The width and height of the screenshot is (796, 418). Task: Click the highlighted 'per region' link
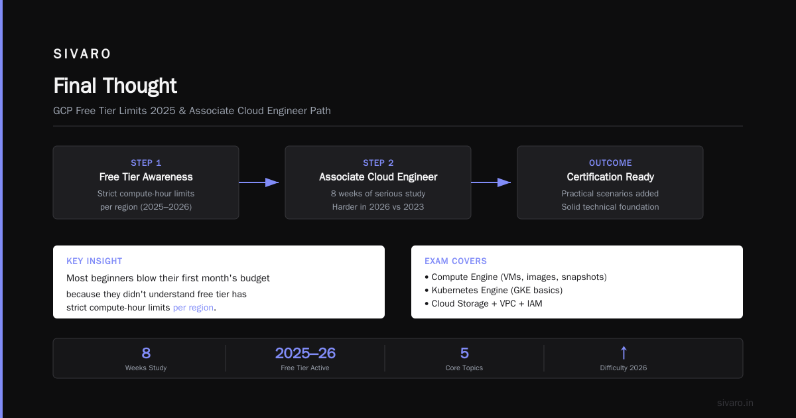(x=193, y=308)
